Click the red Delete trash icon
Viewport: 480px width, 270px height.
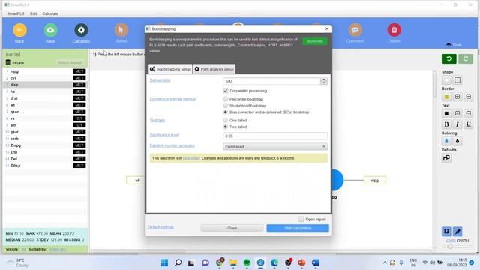(x=394, y=30)
